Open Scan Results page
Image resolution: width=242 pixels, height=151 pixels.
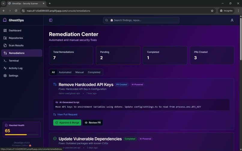(x=22, y=46)
